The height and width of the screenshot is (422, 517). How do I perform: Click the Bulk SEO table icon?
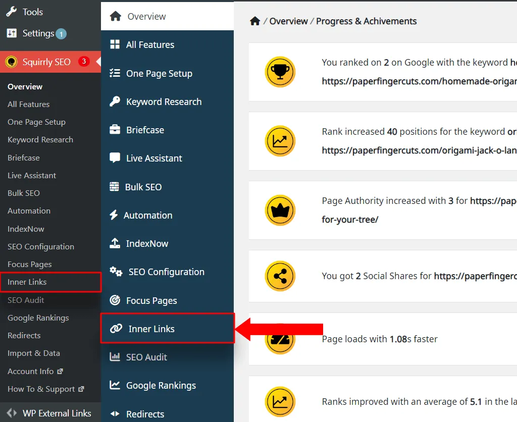click(x=114, y=187)
